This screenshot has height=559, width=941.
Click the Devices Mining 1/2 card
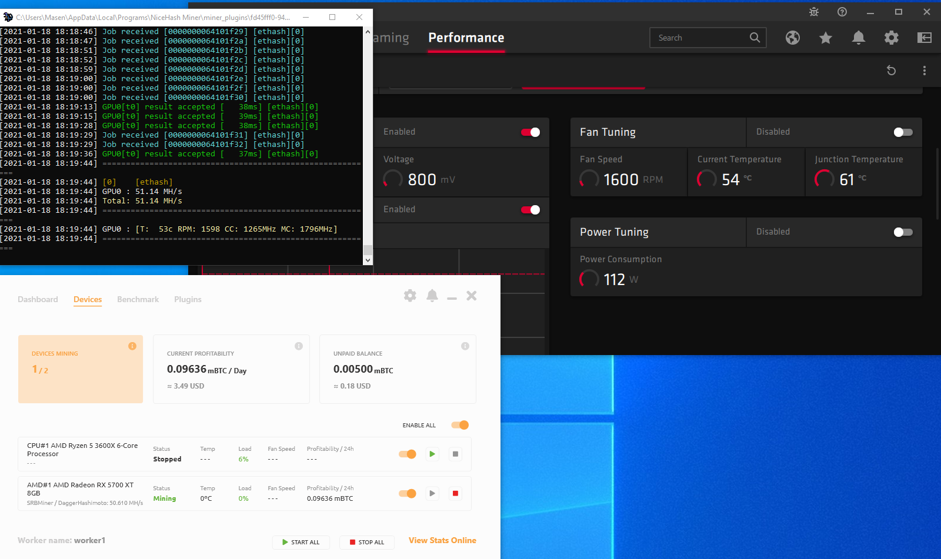(81, 369)
